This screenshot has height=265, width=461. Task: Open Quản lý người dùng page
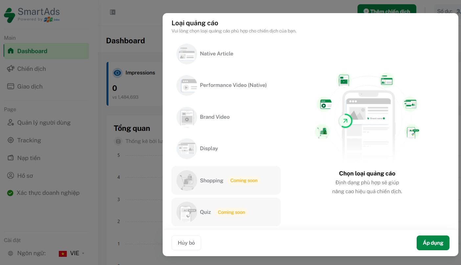point(44,123)
